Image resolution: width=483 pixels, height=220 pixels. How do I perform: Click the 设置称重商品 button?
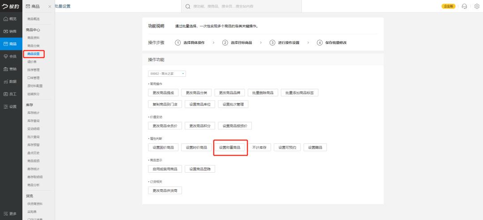click(229, 148)
